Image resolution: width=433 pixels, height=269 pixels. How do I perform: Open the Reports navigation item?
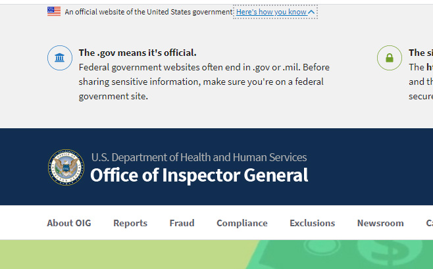(x=130, y=223)
